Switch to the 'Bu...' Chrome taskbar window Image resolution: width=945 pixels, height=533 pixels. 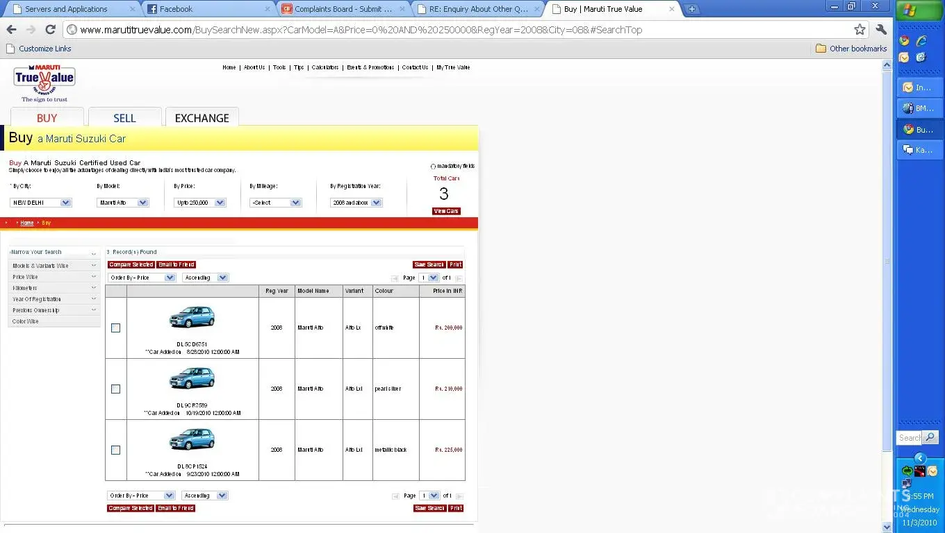click(919, 130)
